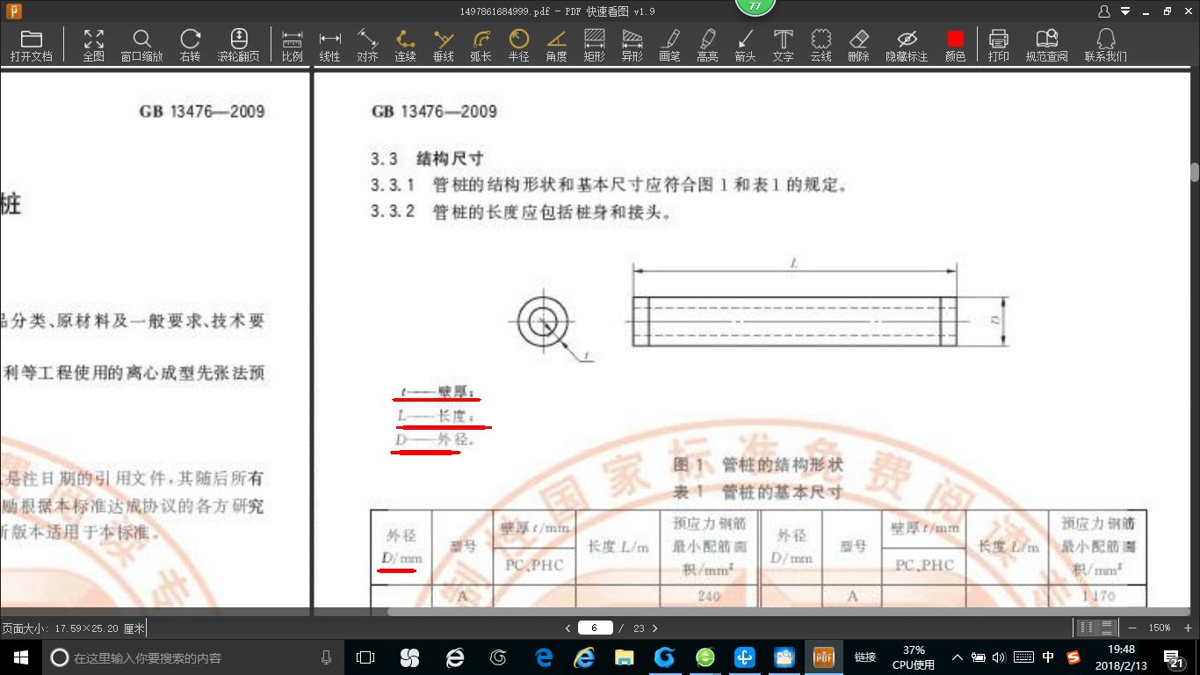Toggle 隐藏标注 hide annotations
Screen dimensions: 1200x675
tap(907, 46)
